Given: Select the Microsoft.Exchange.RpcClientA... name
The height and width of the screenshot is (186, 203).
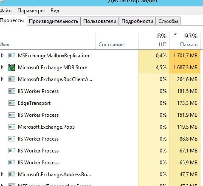Looking at the screenshot, I should point(55,79).
